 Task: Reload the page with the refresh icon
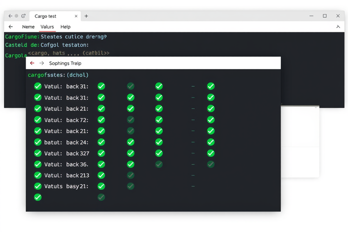(x=23, y=16)
